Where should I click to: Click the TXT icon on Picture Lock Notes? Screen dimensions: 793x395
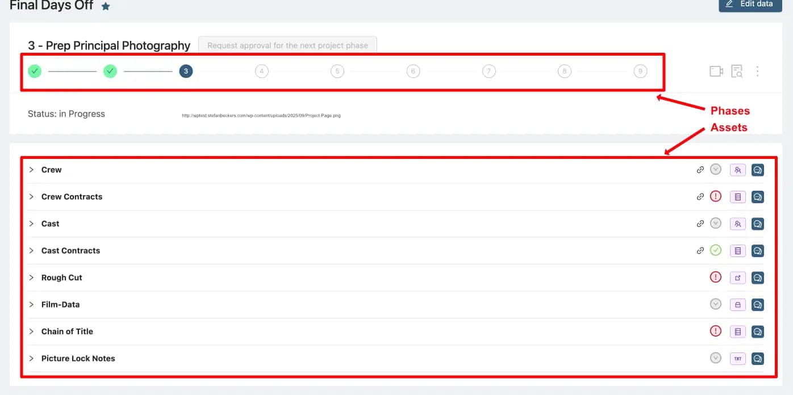pos(737,359)
